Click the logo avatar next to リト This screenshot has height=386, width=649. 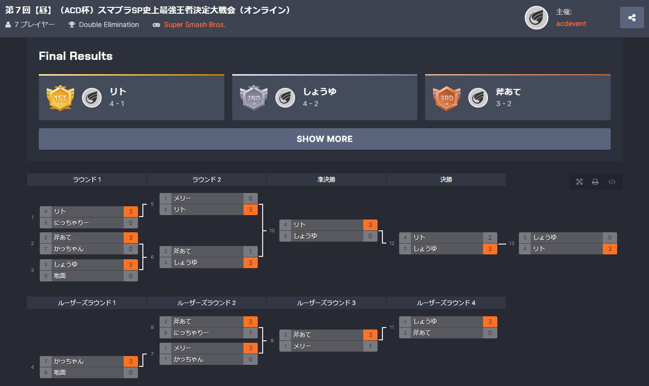[92, 98]
